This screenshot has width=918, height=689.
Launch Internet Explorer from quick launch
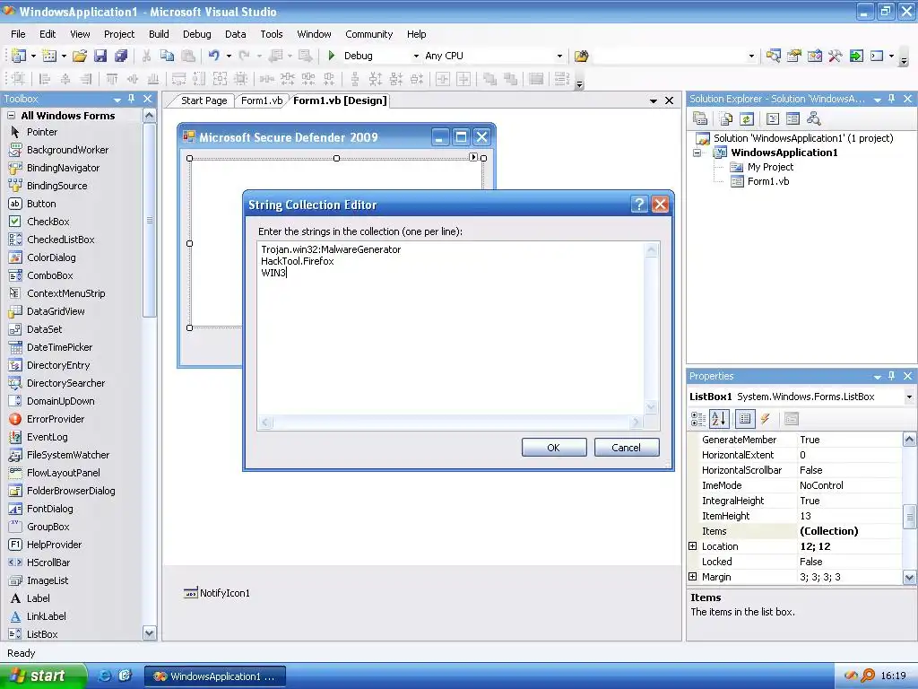(x=104, y=676)
